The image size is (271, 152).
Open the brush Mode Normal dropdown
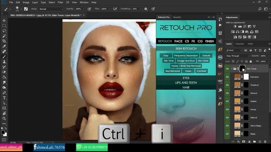(51, 9)
